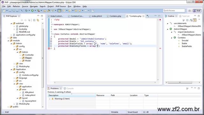Toggle Link with Editor in PHP Explorer
This screenshot has width=204, height=115.
click(x=38, y=20)
